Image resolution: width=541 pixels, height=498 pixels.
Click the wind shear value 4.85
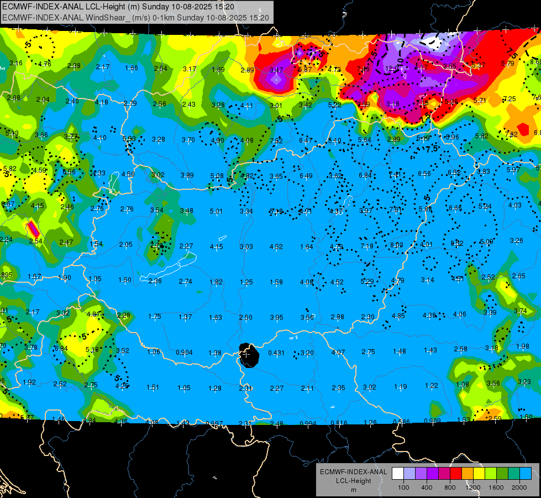click(398, 316)
